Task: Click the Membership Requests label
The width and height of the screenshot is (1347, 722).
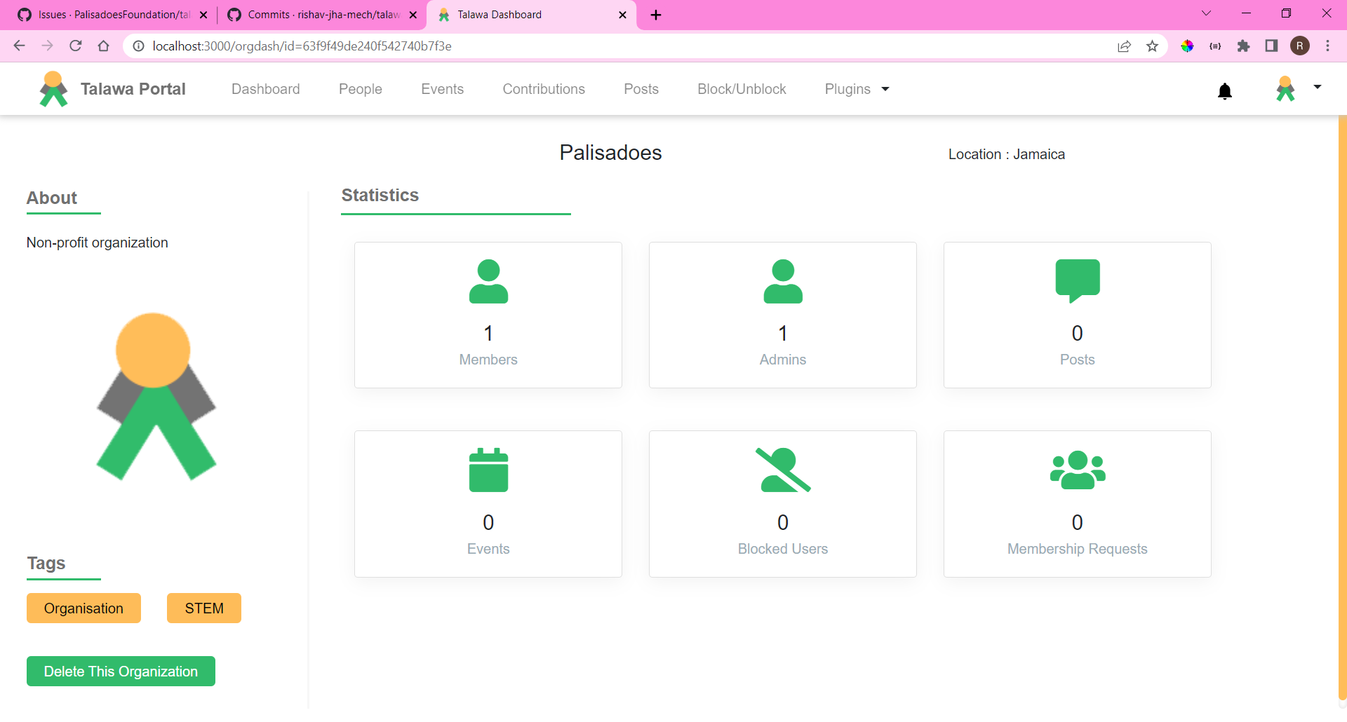Action: (x=1078, y=549)
